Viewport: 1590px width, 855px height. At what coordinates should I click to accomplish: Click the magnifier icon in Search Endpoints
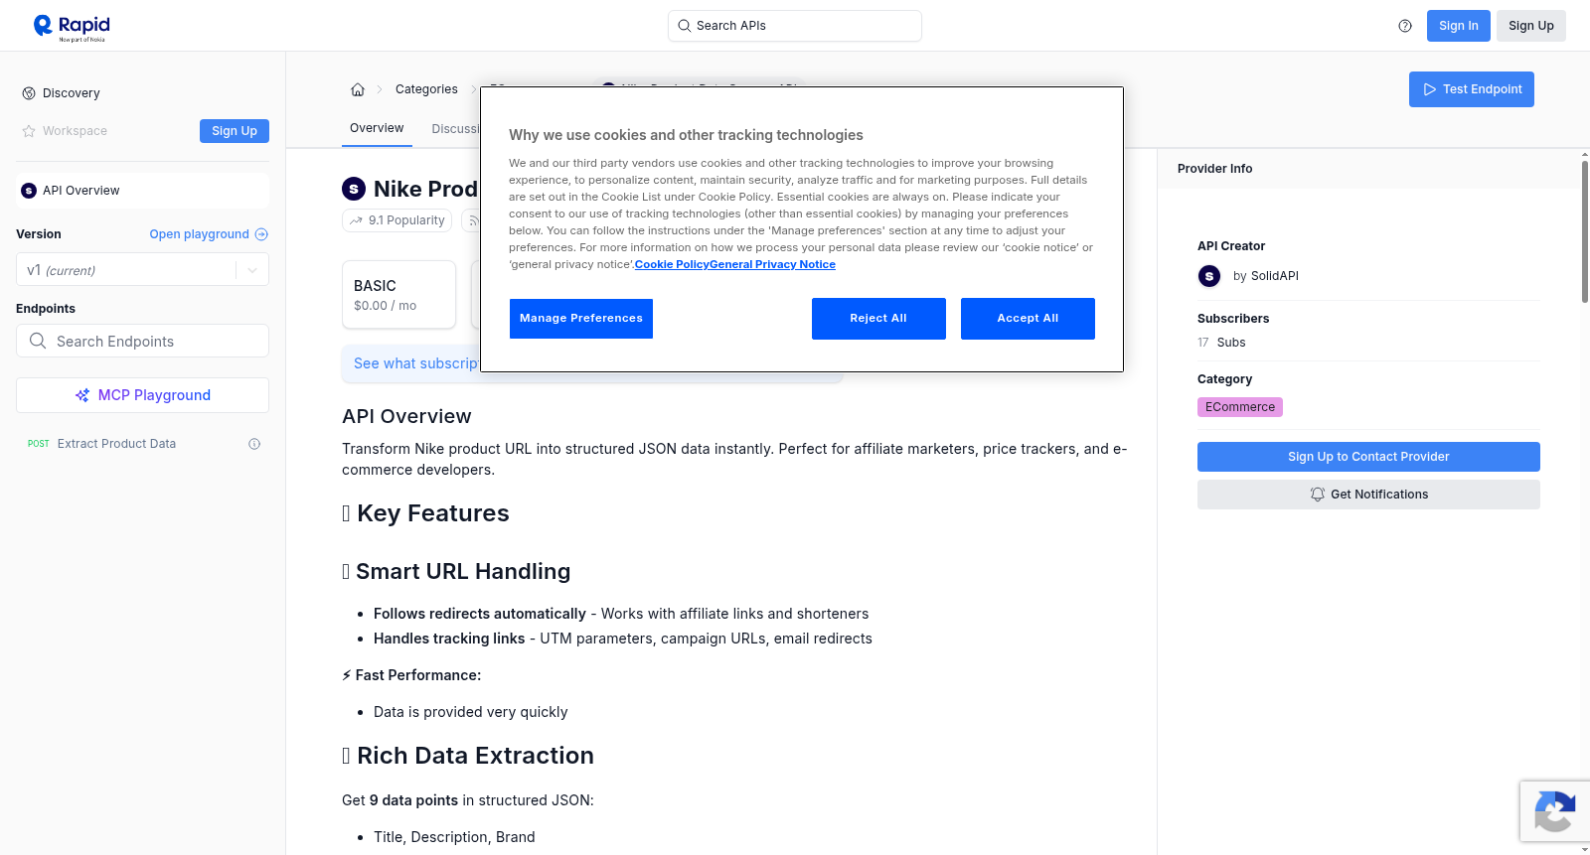tap(38, 341)
